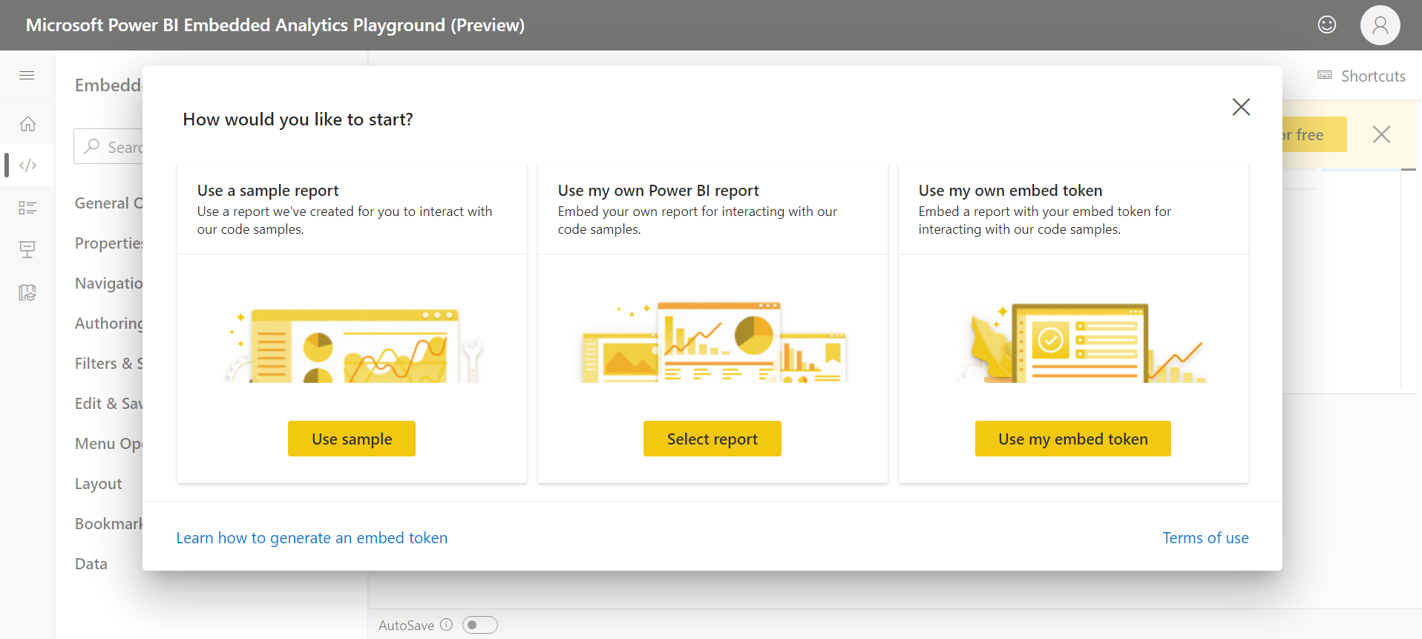Screen dimensions: 1422x639
Task: Toggle the AutoSave switch
Action: (x=479, y=625)
